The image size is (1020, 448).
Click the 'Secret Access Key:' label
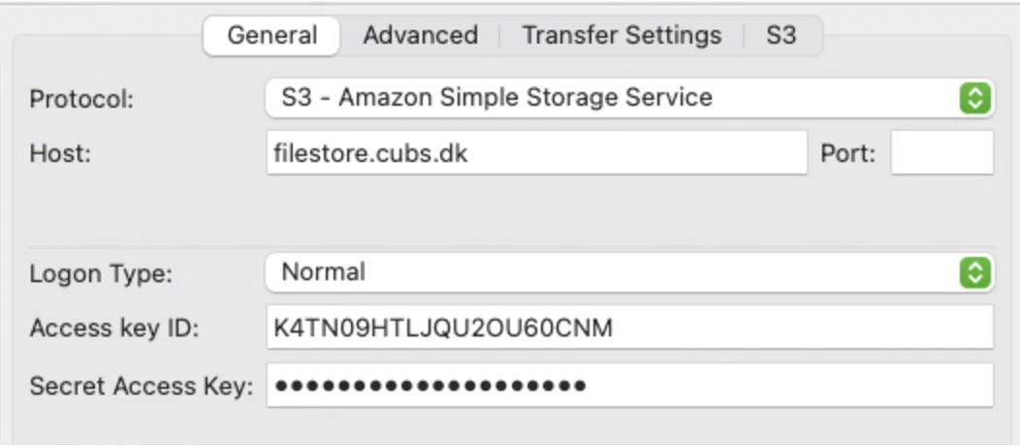(141, 387)
